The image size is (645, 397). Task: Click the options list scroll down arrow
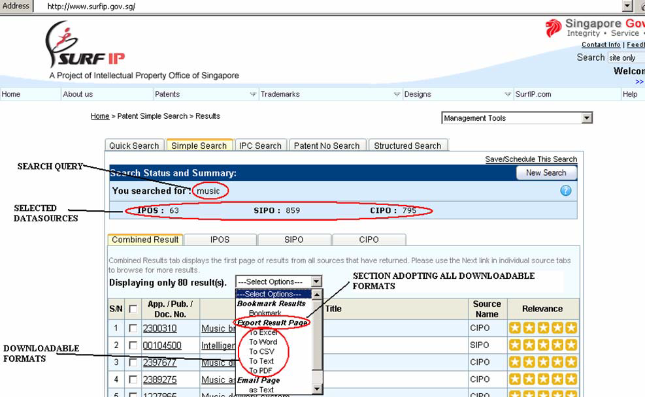click(x=317, y=389)
